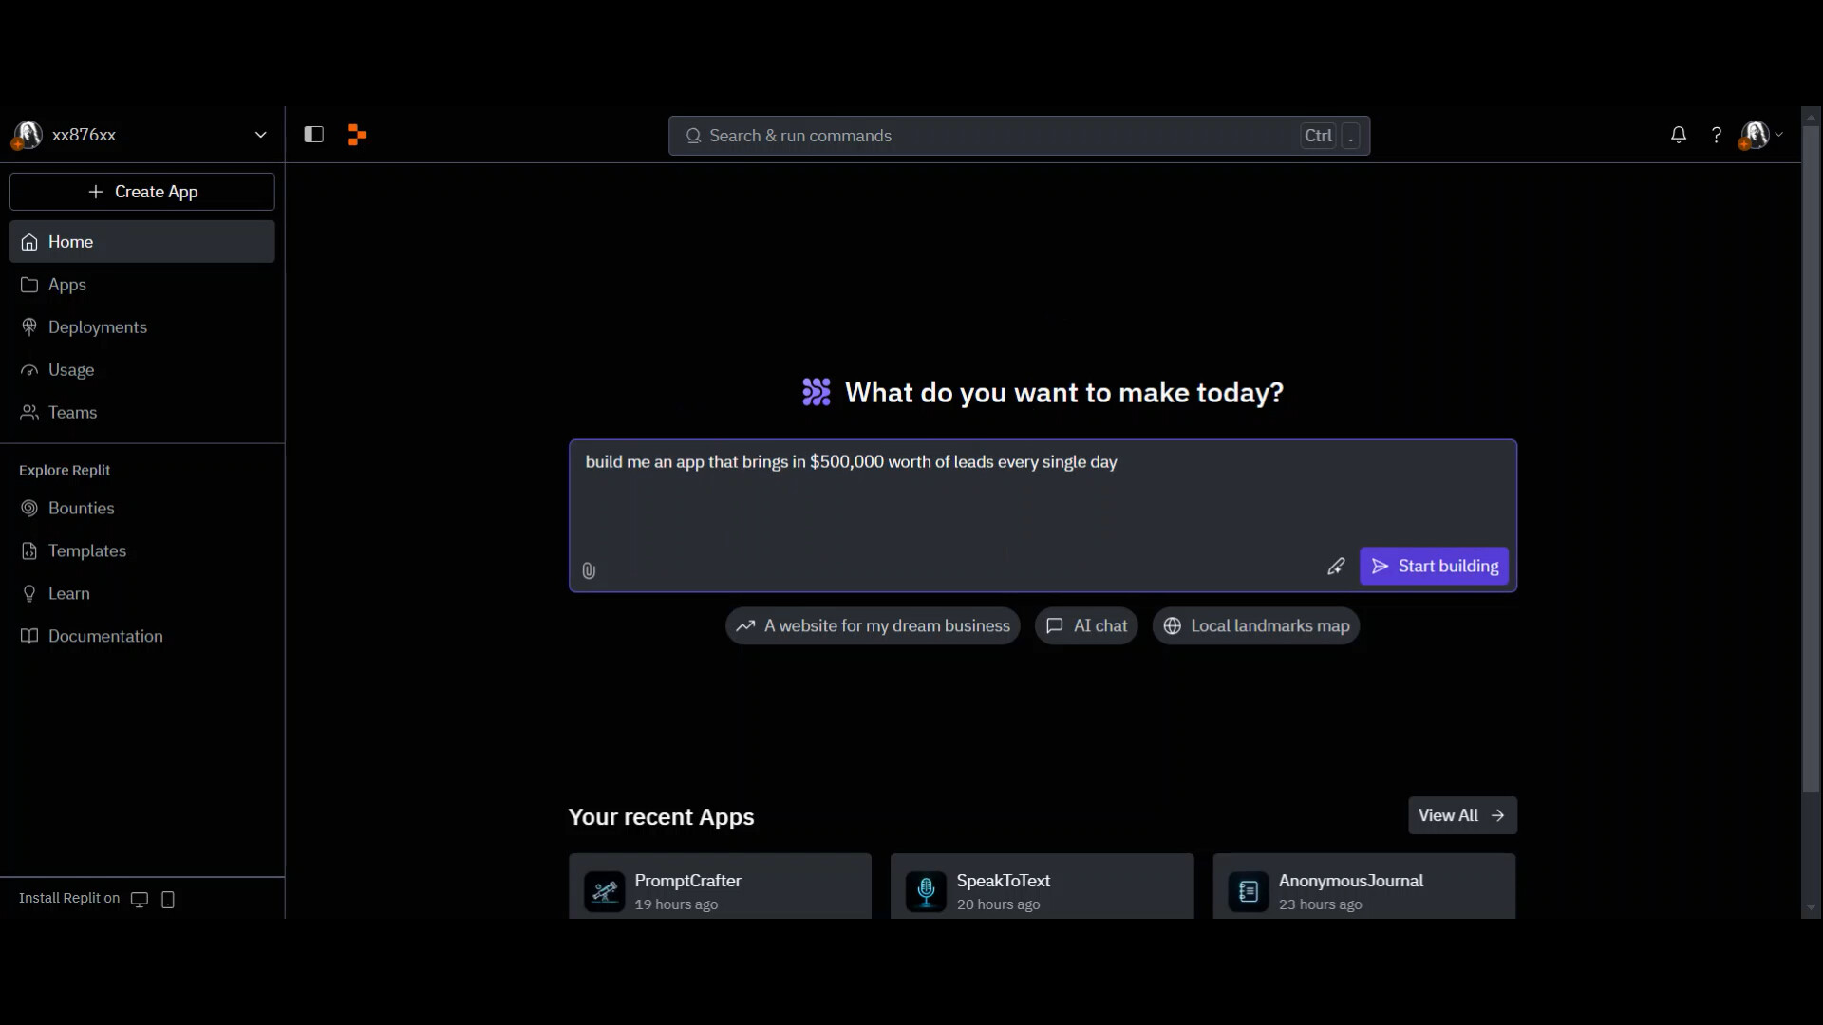Image resolution: width=1823 pixels, height=1025 pixels.
Task: Click the Create App button
Action: click(142, 192)
